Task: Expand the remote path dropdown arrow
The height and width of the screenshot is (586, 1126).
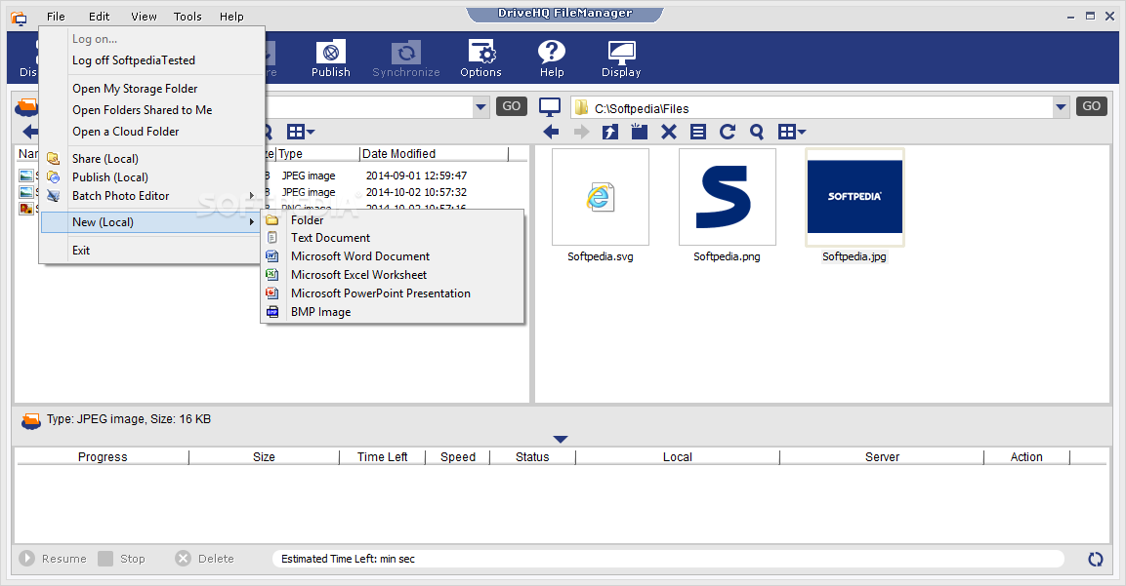Action: [480, 107]
